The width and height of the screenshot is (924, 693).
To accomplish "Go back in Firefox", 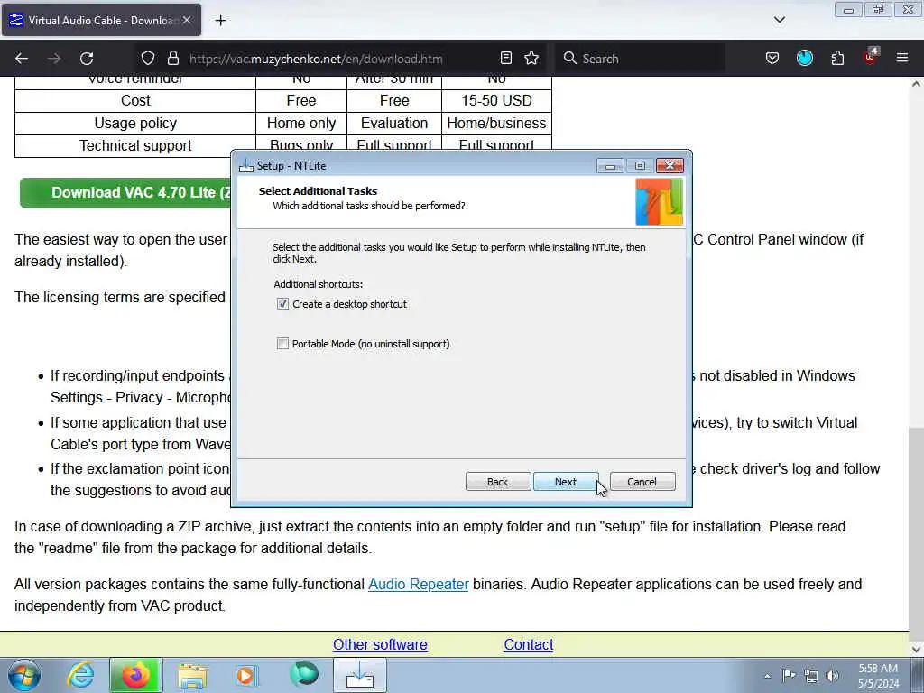I will click(x=22, y=59).
